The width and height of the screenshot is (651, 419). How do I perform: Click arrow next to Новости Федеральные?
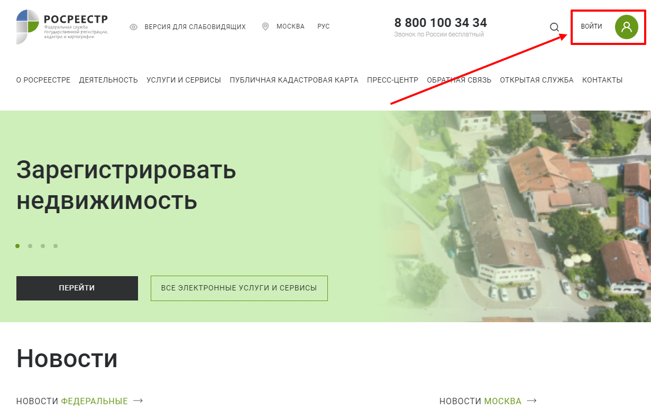coord(138,401)
